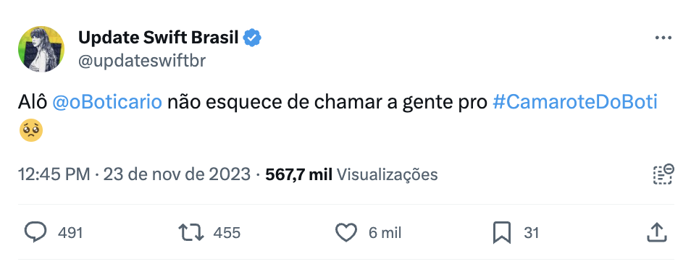The image size is (691, 272).
Task: Click the reader view icon beside Visualizações
Action: [663, 174]
